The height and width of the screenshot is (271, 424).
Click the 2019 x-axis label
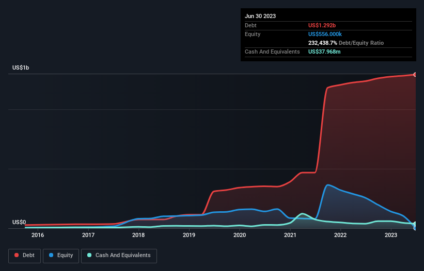pyautogui.click(x=189, y=235)
